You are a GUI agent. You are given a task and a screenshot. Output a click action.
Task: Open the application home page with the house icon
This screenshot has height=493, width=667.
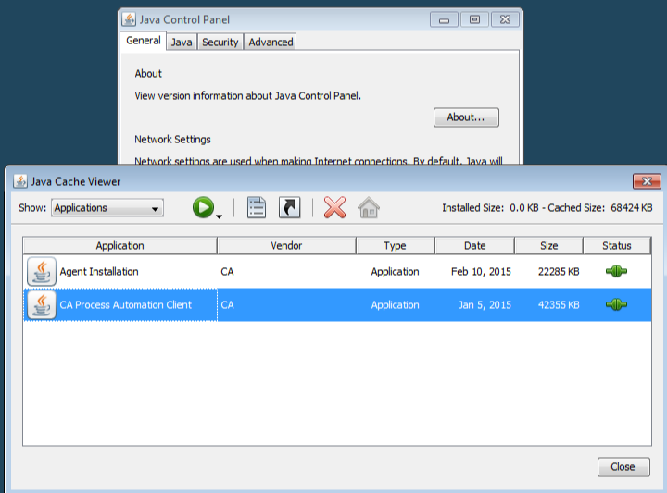point(369,207)
